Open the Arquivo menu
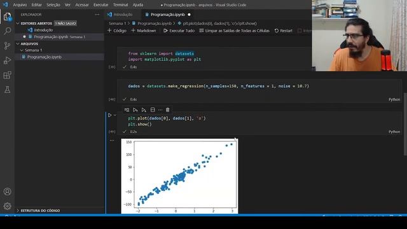 (20, 4)
